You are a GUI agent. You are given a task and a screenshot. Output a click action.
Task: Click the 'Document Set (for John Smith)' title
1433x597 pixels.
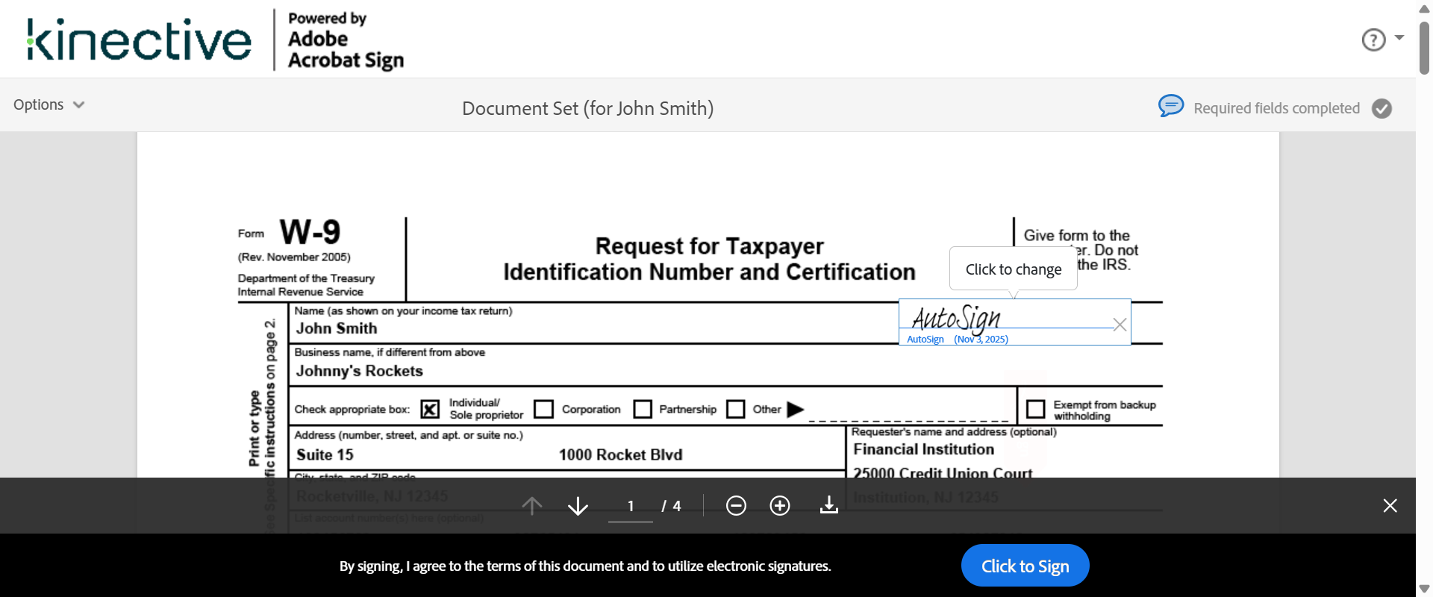tap(588, 108)
